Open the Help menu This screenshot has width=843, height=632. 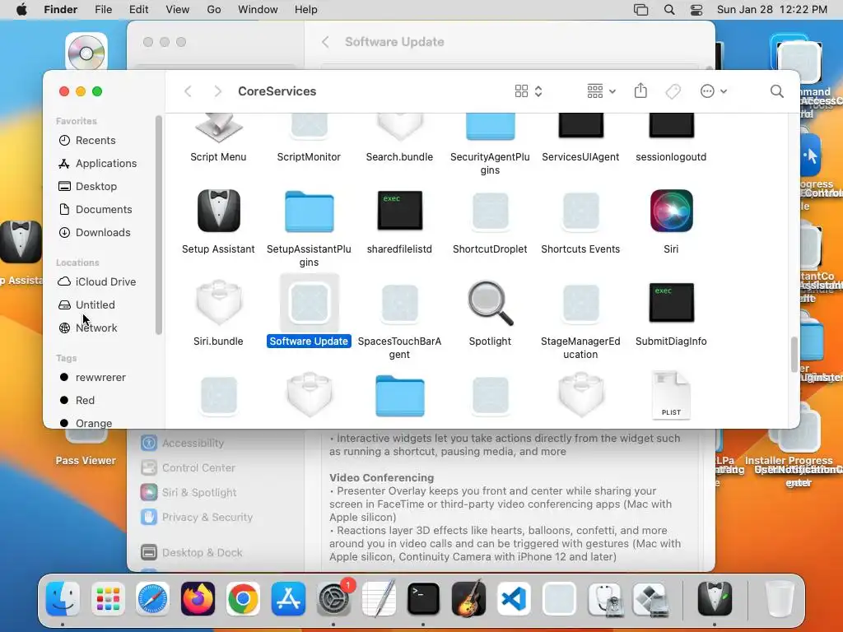click(306, 10)
